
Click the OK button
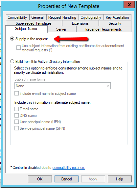pos(40,179)
